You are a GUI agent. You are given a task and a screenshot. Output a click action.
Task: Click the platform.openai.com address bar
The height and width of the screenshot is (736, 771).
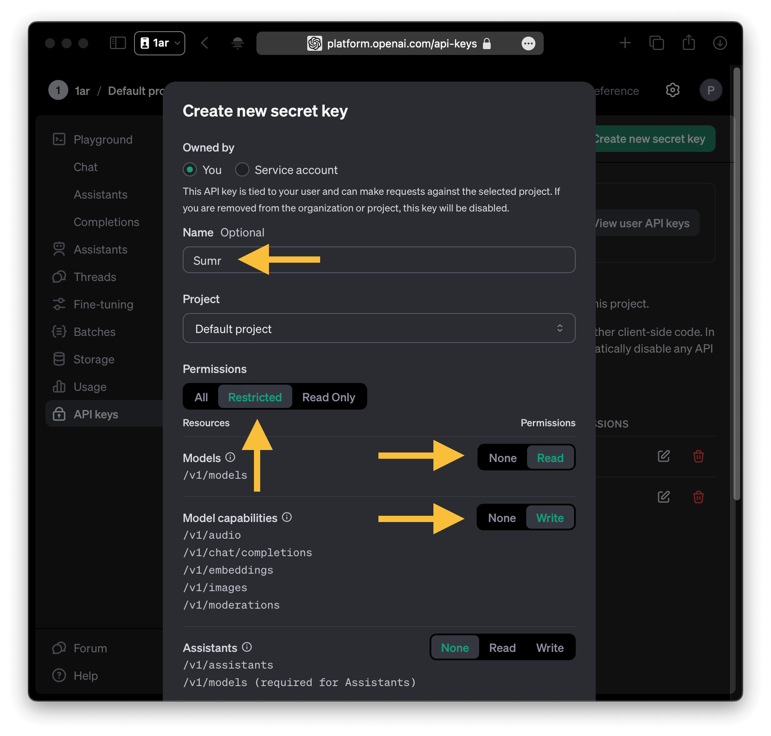tap(400, 43)
